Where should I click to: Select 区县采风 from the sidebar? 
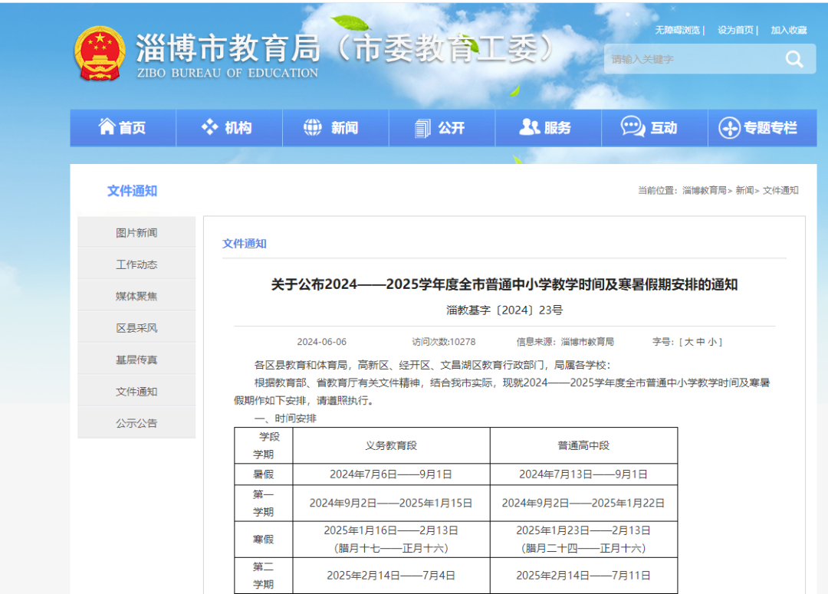pos(136,327)
